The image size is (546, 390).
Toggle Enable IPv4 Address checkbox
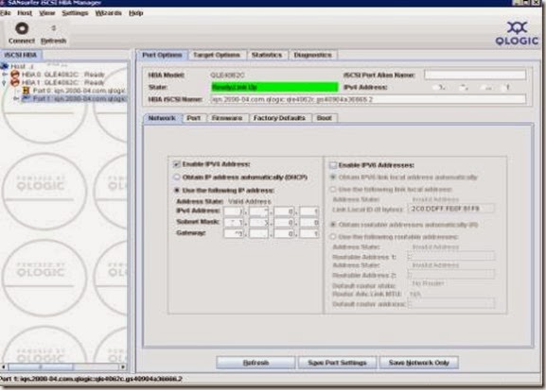(177, 164)
